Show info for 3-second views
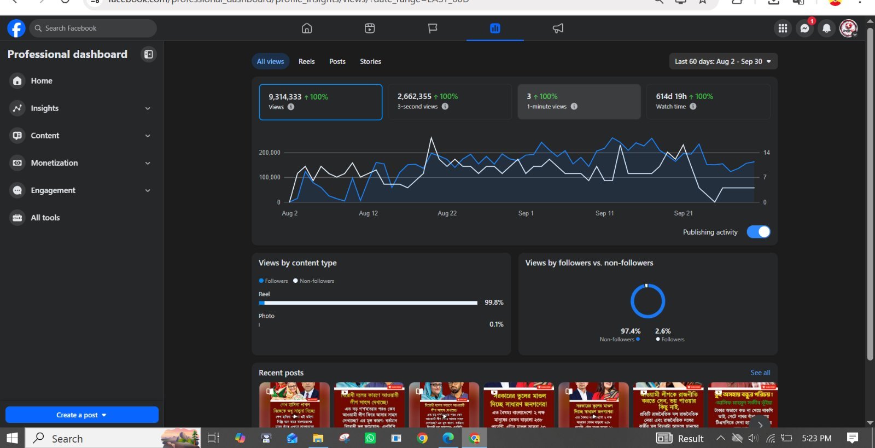Screen dimensions: 875x448 (445, 107)
